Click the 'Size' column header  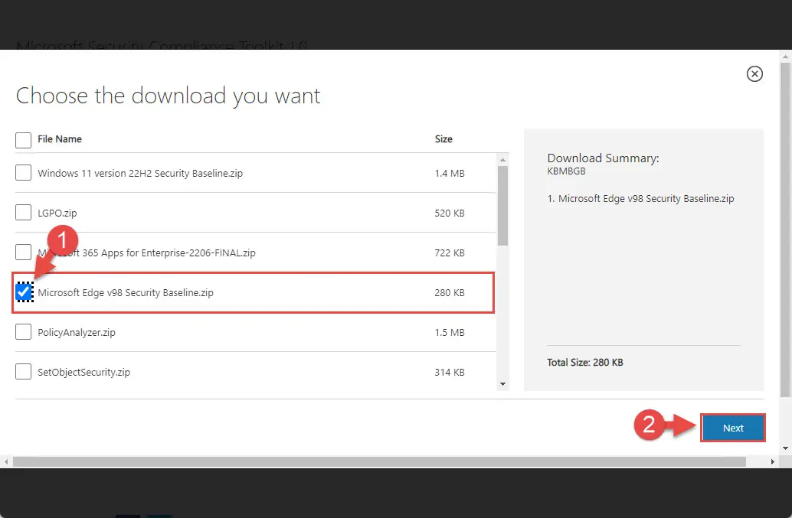click(x=443, y=138)
